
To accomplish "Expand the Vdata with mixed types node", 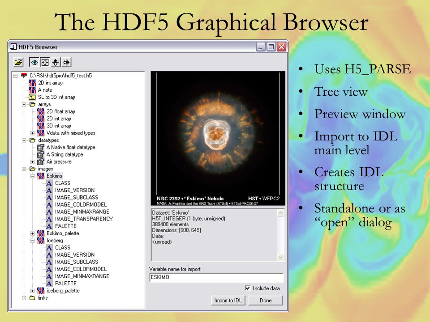I will coord(33,133).
